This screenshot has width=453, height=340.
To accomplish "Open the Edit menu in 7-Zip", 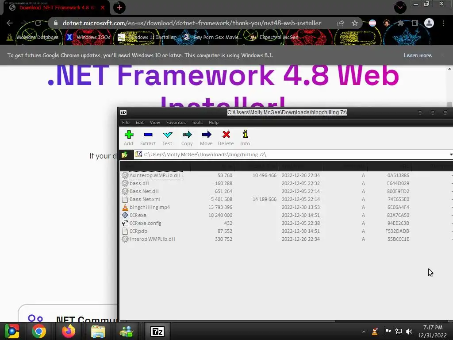I will [x=140, y=122].
